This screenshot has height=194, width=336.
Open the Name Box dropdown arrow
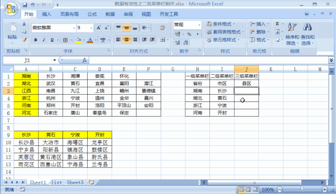[x=55, y=61]
